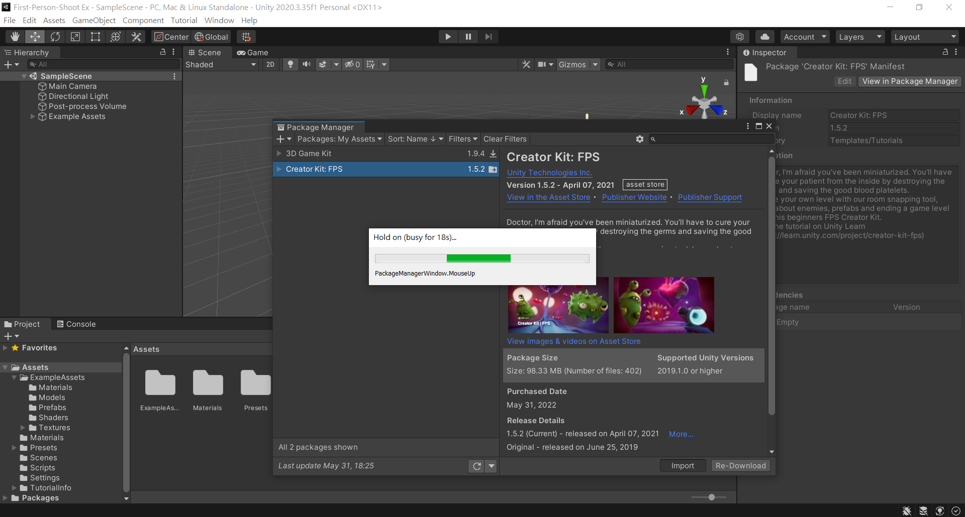The height and width of the screenshot is (517, 965).
Task: Open Gizmos dropdown arrow
Action: click(x=595, y=64)
